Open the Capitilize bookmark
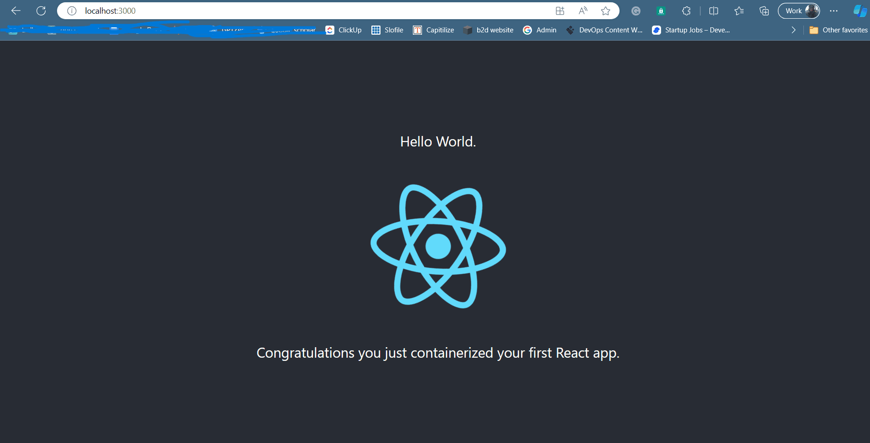 pos(433,30)
